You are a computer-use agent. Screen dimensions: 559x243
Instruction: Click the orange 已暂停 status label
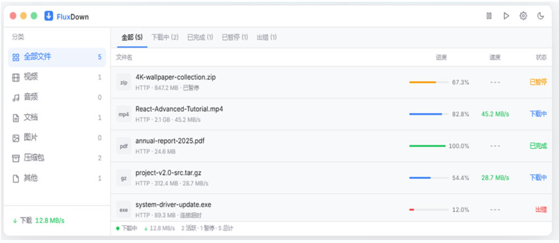[538, 82]
